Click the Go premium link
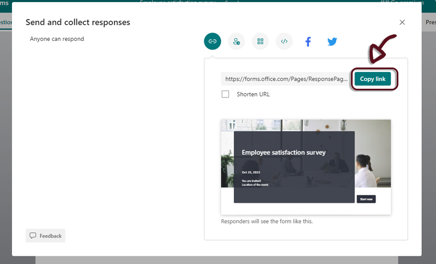Image resolution: width=436 pixels, height=264 pixels. click(401, 2)
